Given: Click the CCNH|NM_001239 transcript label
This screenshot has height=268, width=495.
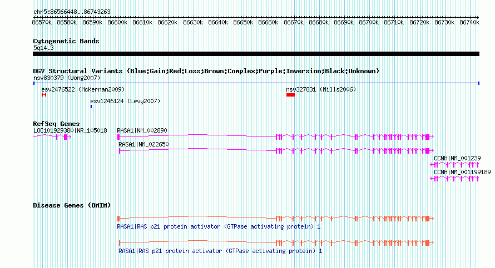Looking at the screenshot, I should click(x=457, y=158).
